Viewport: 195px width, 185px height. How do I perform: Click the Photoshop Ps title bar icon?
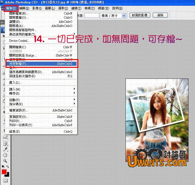coord(2,2)
